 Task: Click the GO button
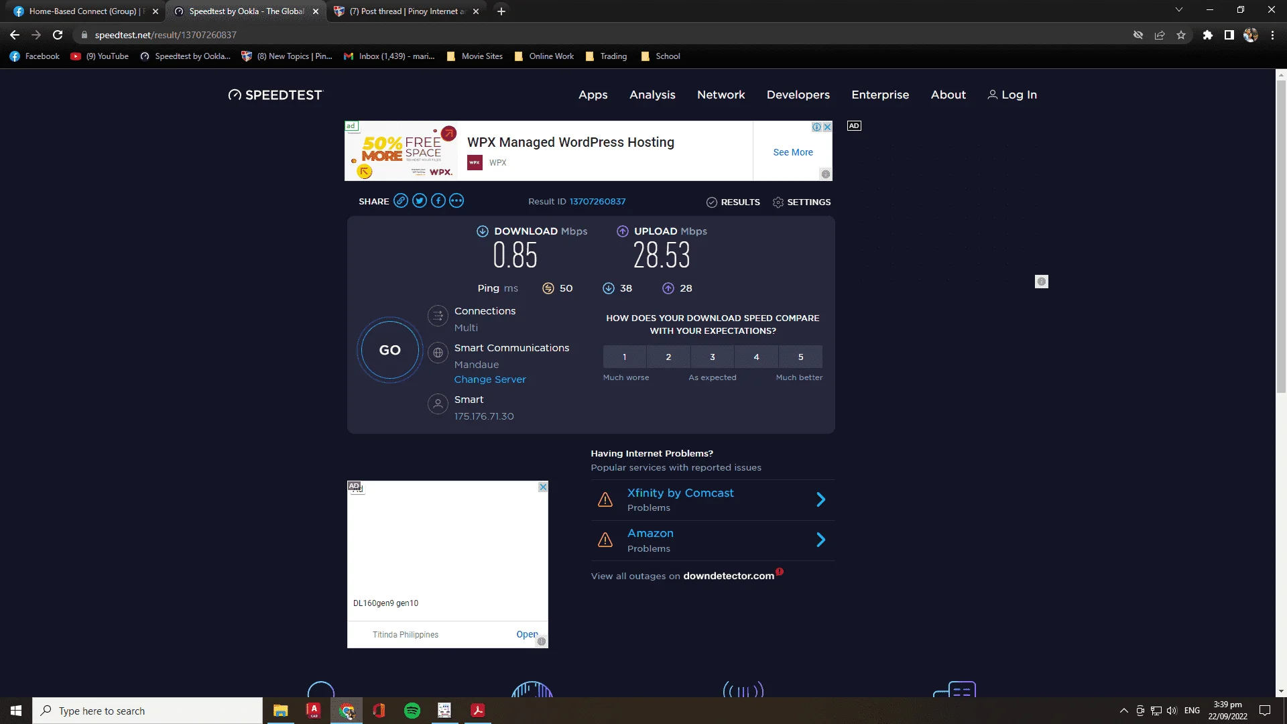point(389,350)
